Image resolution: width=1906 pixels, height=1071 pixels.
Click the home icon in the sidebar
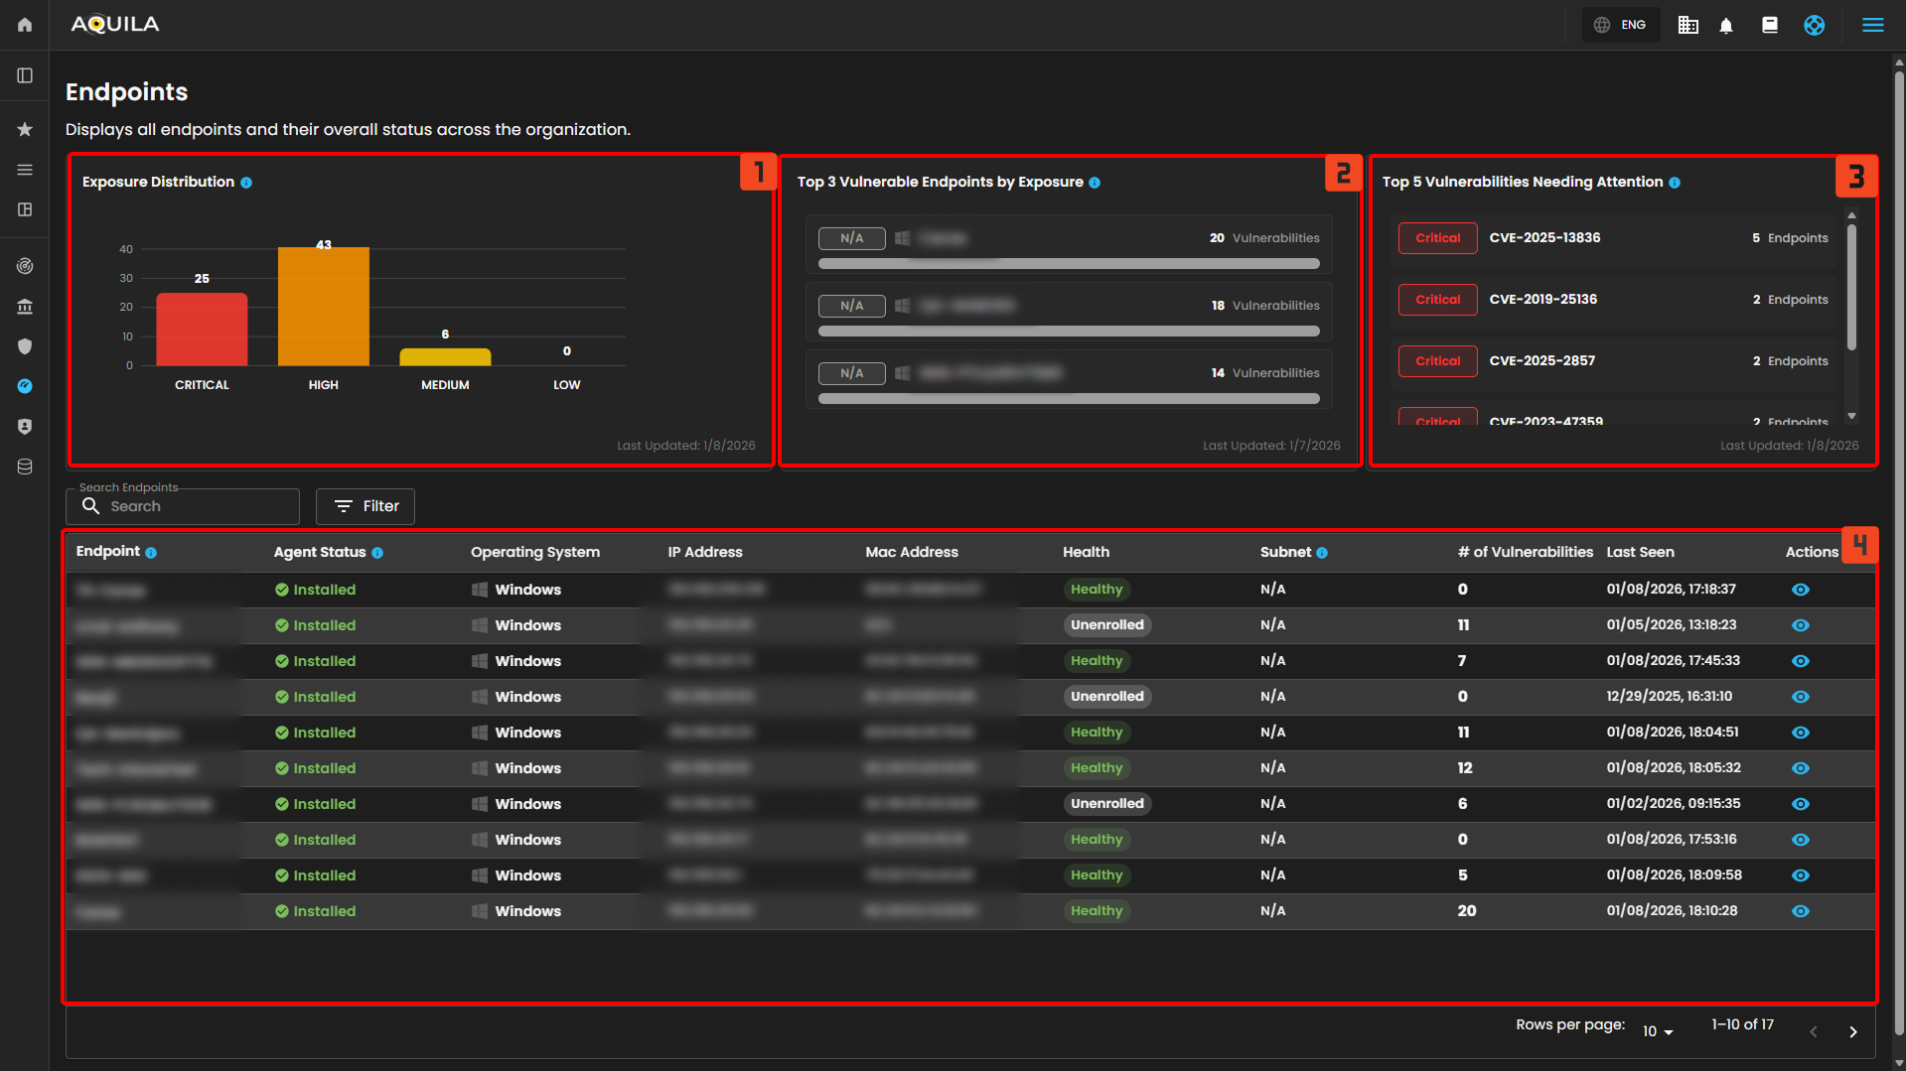click(25, 25)
